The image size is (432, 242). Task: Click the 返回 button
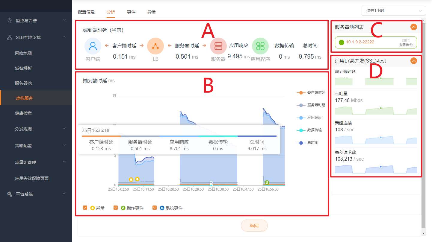click(254, 226)
